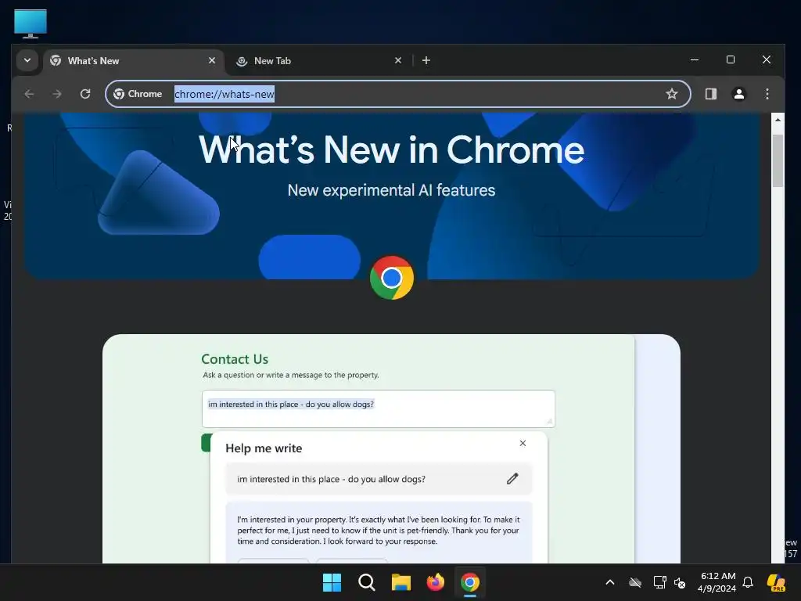Minimize the Chrome window
801x601 pixels.
[x=695, y=59]
